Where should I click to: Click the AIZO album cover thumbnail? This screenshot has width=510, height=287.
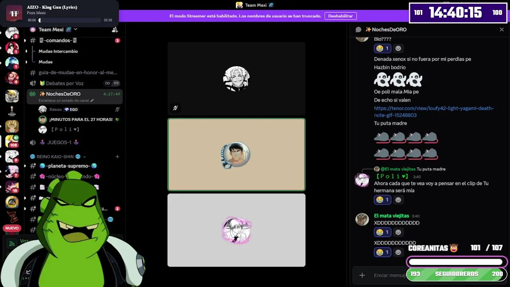(14, 13)
